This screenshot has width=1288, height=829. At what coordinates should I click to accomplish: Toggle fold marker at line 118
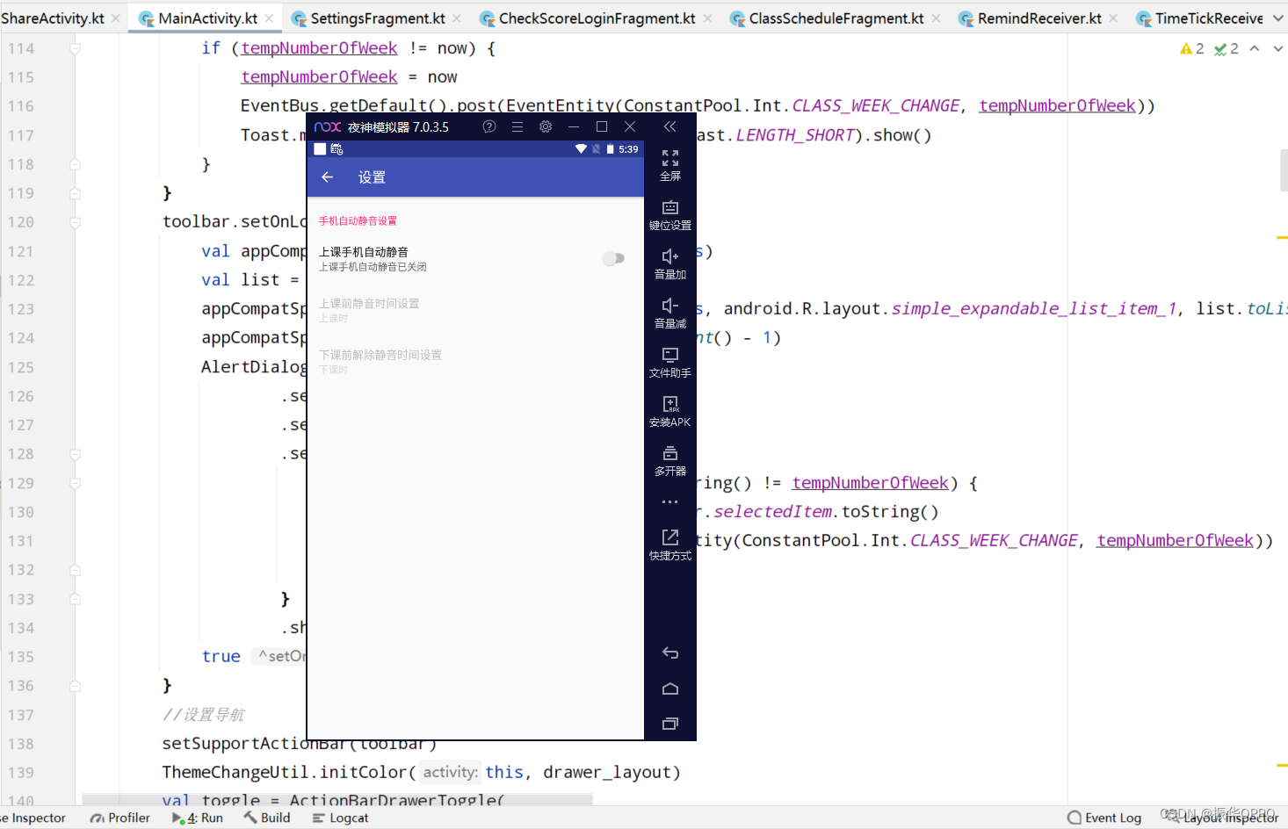coord(76,164)
